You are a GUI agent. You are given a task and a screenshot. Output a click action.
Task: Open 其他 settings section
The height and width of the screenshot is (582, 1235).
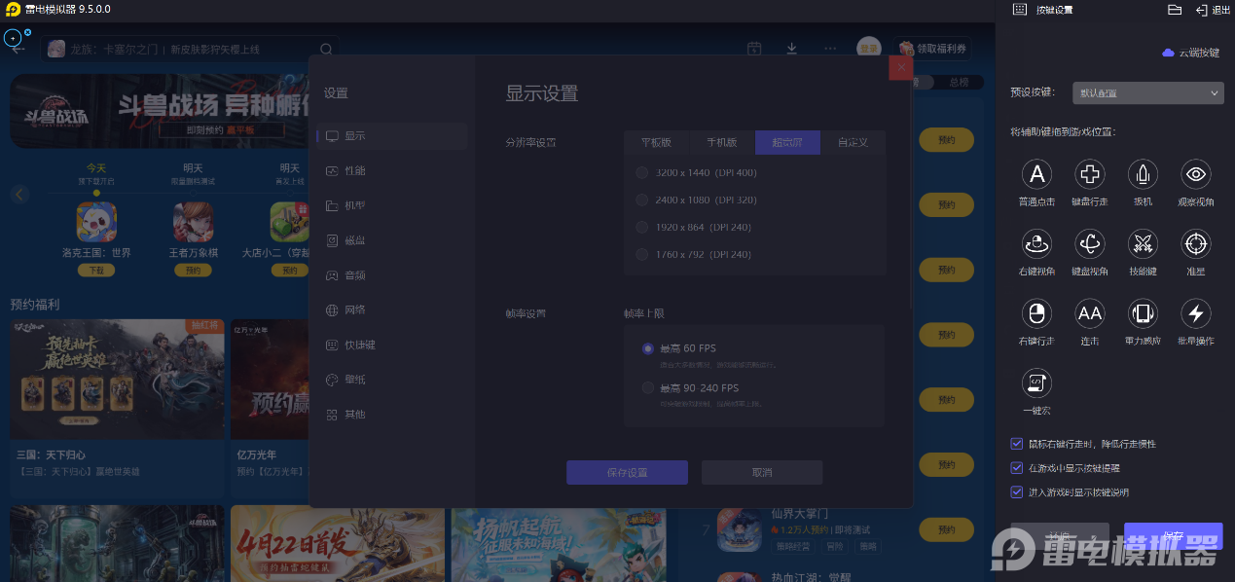(392, 415)
